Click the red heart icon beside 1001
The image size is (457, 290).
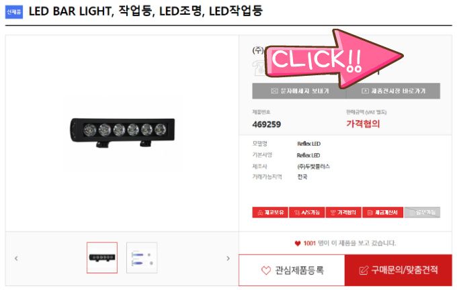click(x=297, y=244)
